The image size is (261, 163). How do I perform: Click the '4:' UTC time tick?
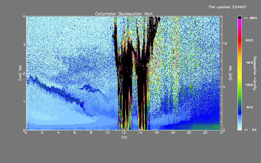[x=59, y=133]
